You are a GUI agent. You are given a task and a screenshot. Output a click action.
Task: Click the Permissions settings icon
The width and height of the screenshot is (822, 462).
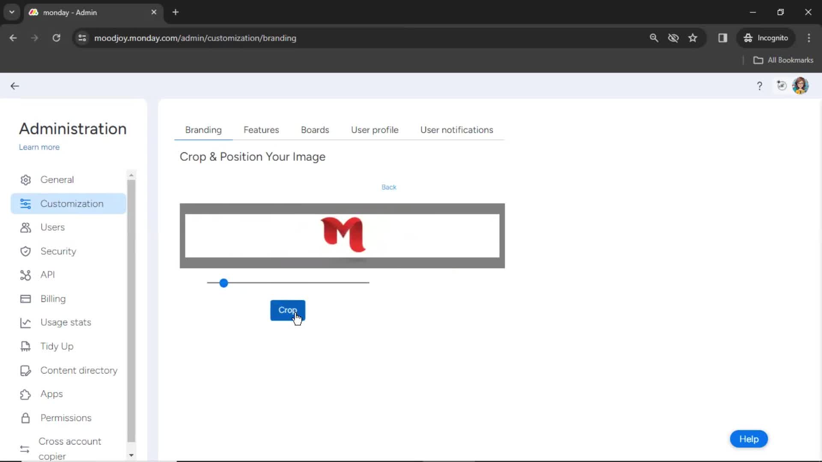25,418
